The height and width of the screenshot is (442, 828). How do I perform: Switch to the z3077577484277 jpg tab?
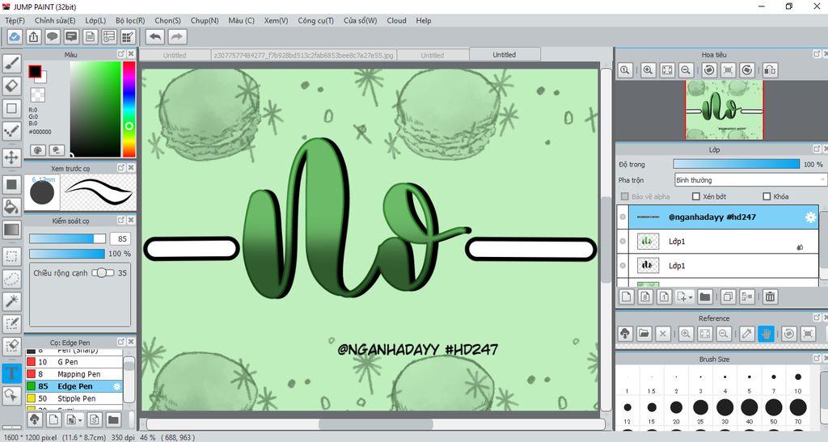pos(304,55)
